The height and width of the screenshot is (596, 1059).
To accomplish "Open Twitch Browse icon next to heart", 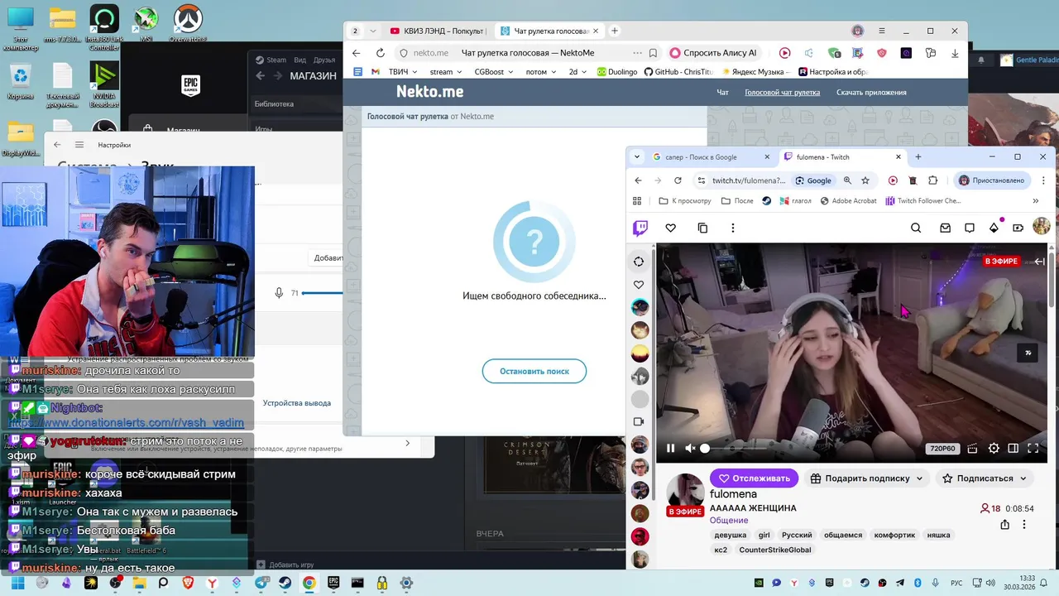I will 702,228.
